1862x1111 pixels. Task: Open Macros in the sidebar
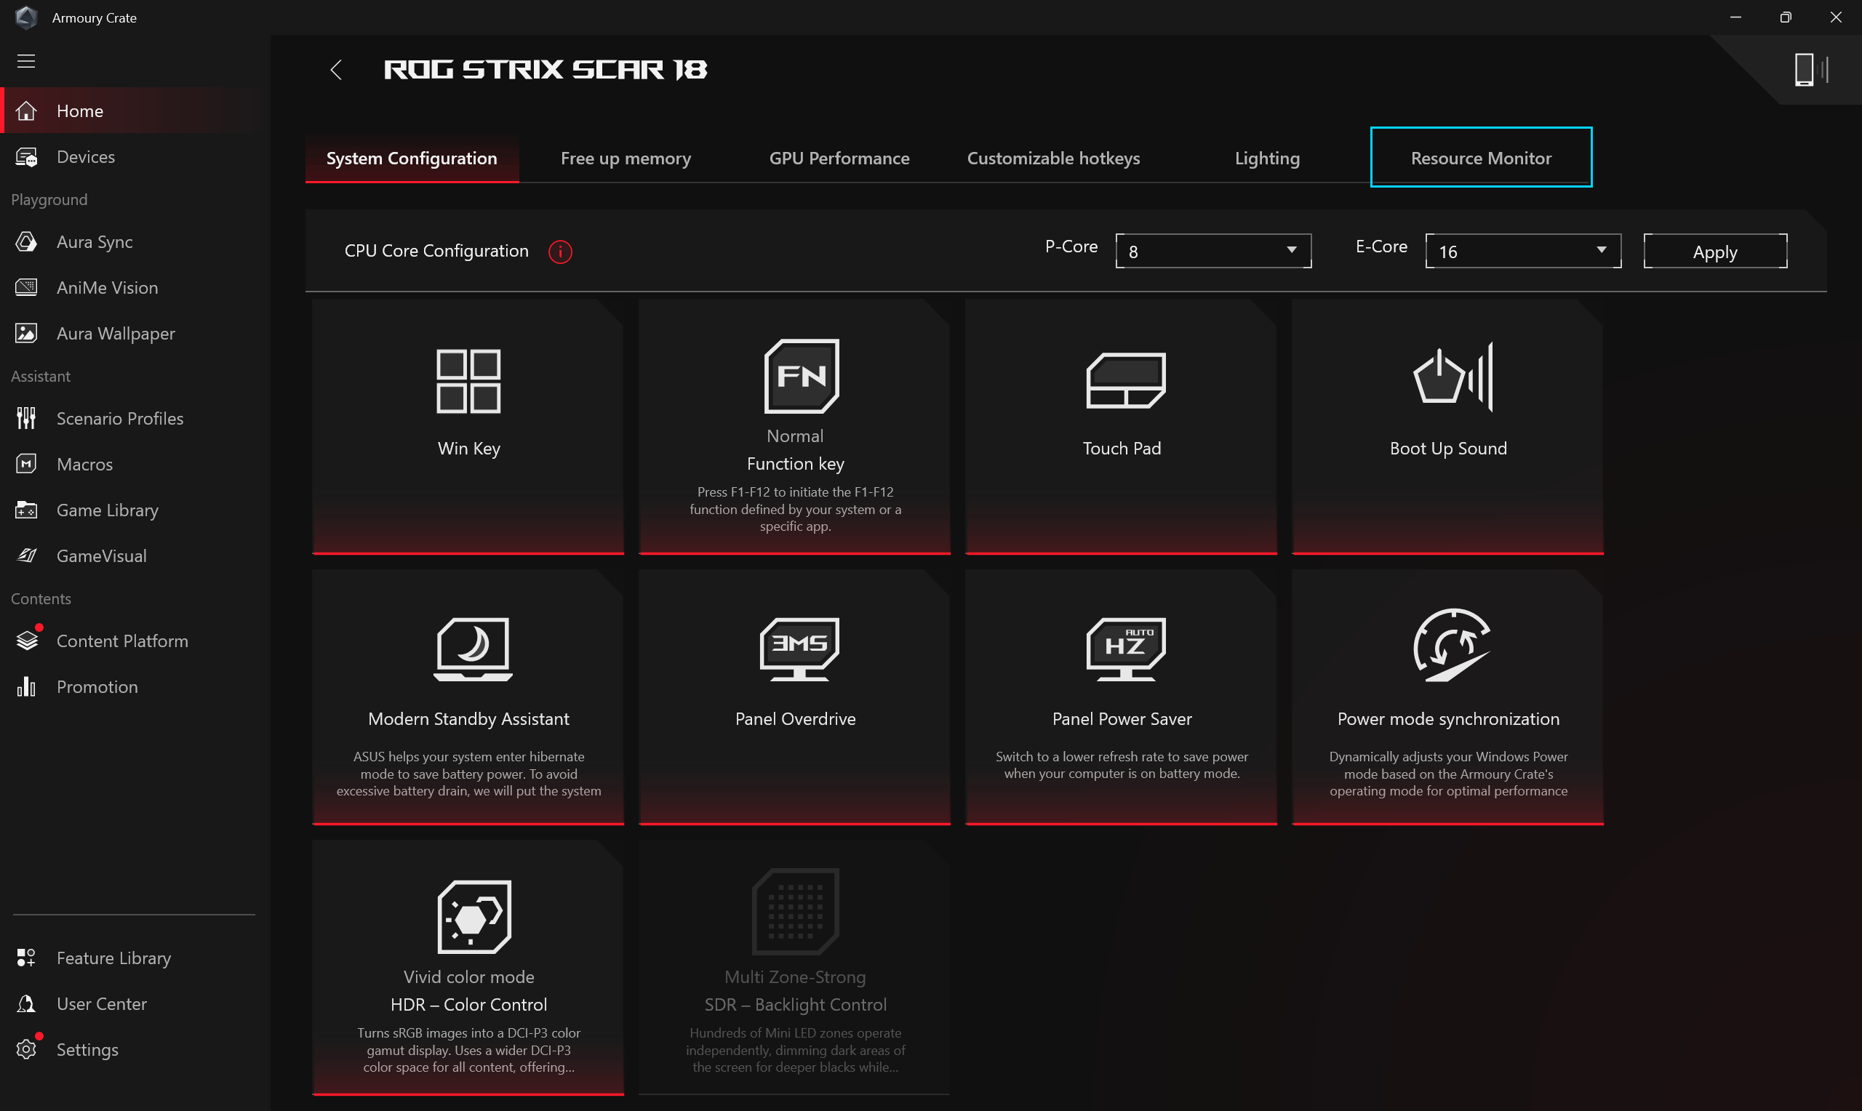(135, 464)
